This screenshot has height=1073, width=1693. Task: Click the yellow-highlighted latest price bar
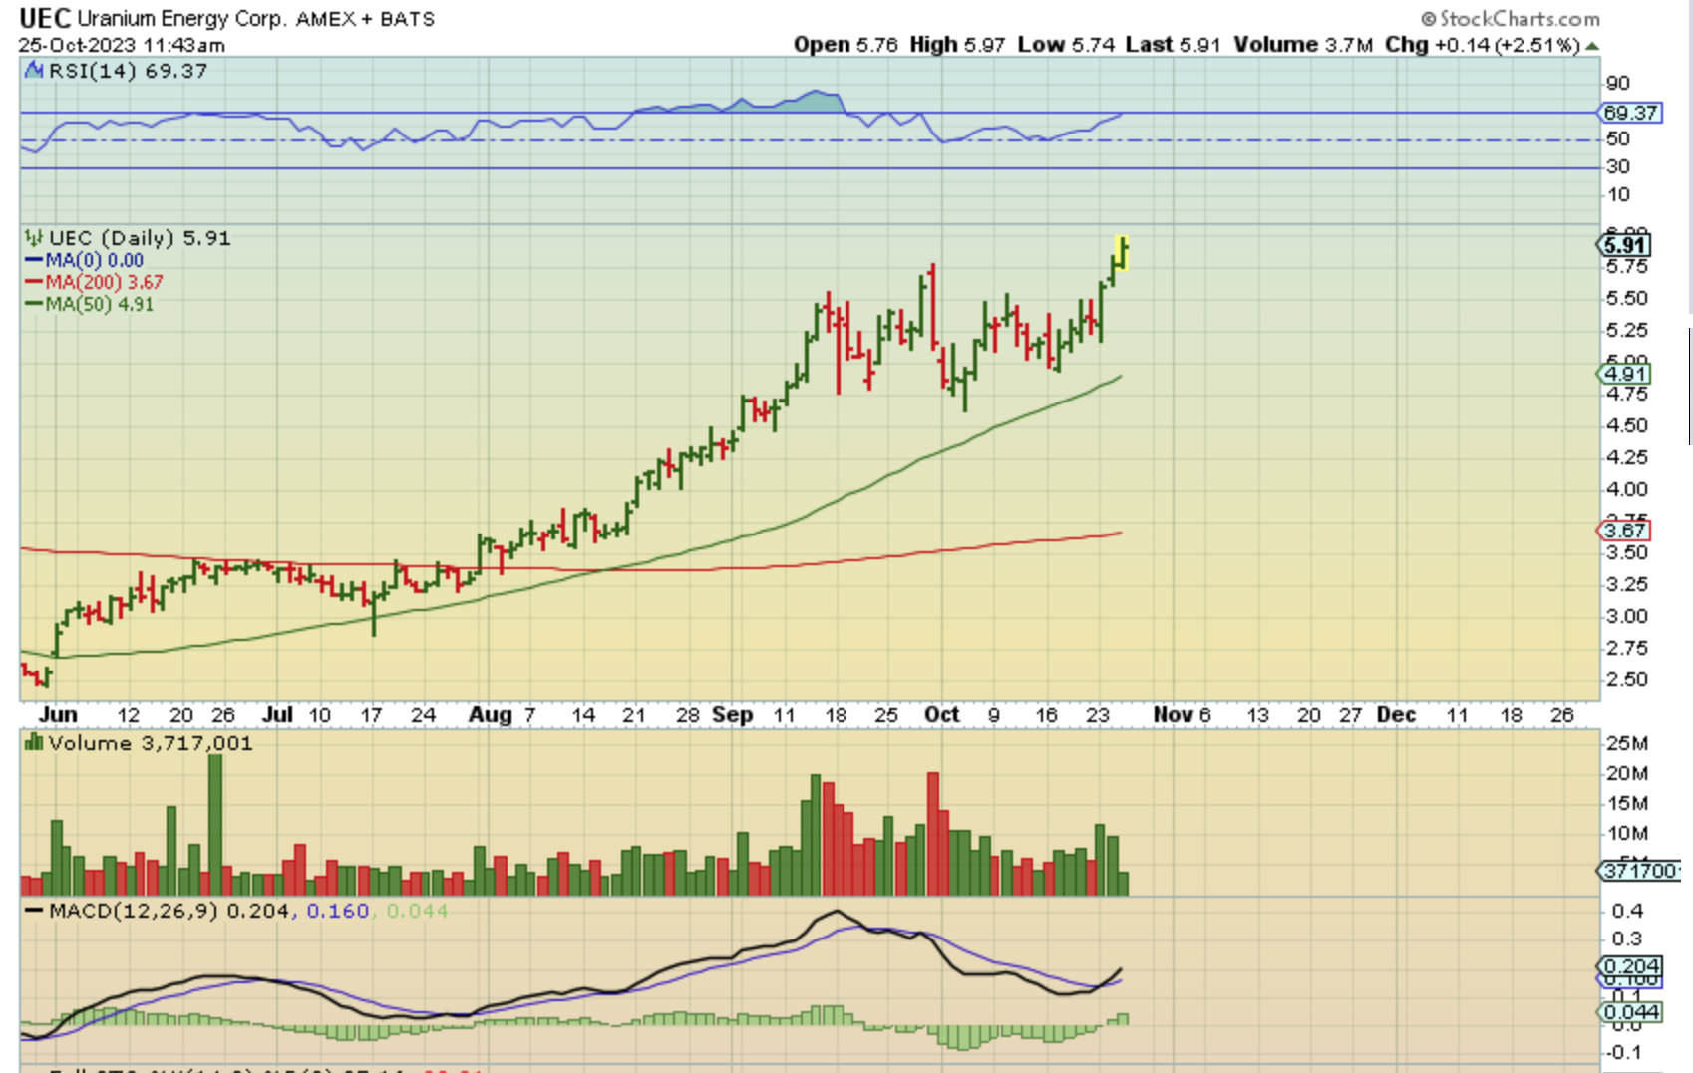[1122, 253]
